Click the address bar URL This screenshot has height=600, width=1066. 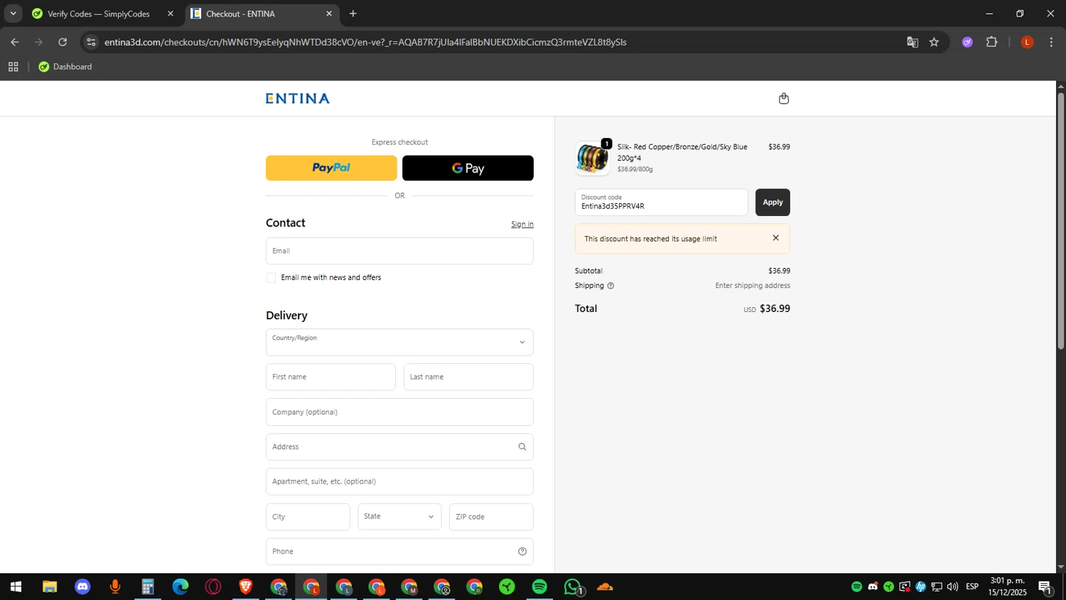coord(365,42)
